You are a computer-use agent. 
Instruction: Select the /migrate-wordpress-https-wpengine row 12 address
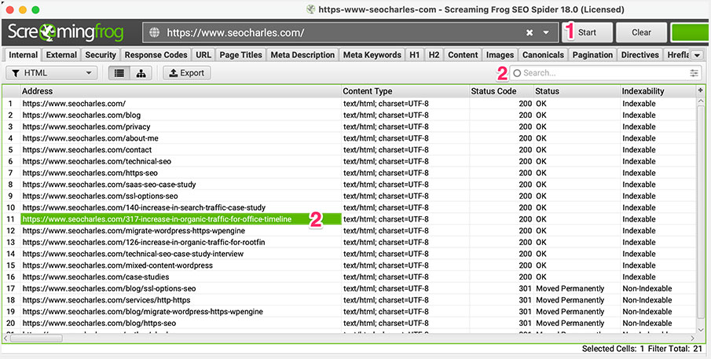181,231
